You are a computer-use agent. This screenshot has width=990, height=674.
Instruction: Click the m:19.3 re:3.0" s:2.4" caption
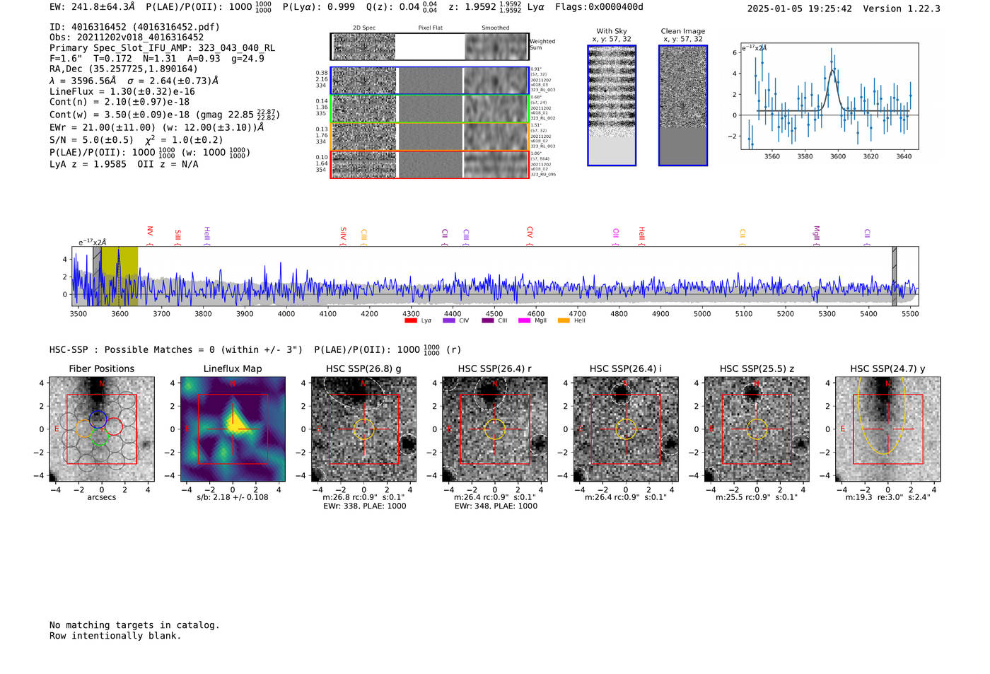(x=888, y=497)
